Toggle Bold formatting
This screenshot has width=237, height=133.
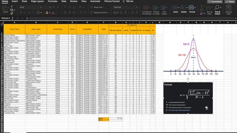pyautogui.click(x=21, y=13)
